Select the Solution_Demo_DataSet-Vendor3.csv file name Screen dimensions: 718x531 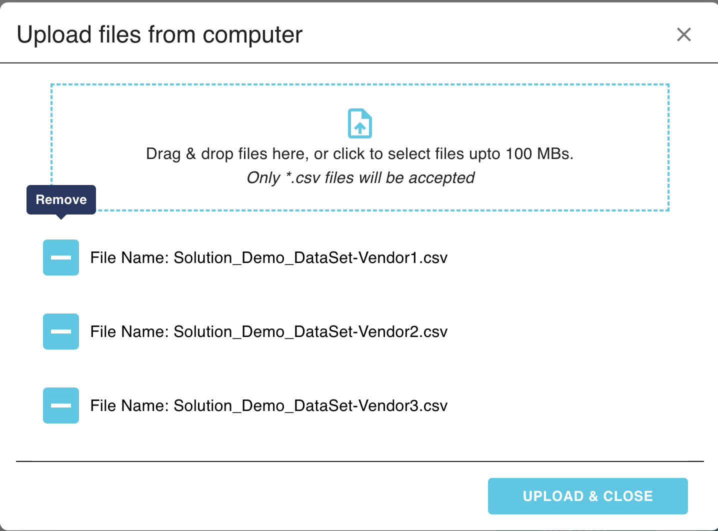click(x=310, y=406)
